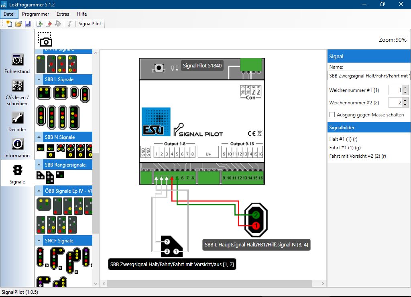Take a screenshot with the camera icon
Screen dimensions: 411x297
tap(45, 39)
